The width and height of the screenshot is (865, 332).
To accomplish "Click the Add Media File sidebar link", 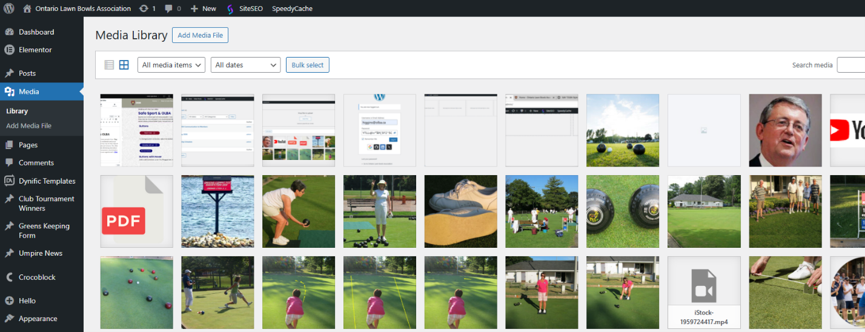I will pyautogui.click(x=28, y=125).
